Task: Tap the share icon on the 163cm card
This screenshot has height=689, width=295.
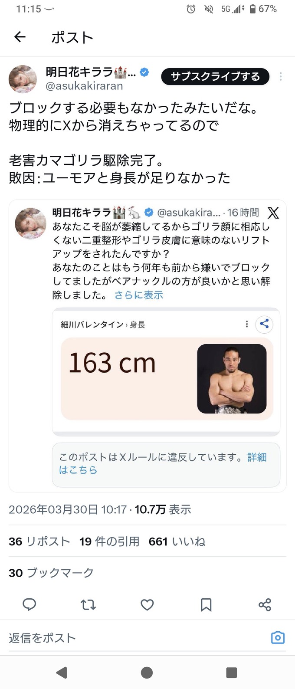Action: point(265,324)
